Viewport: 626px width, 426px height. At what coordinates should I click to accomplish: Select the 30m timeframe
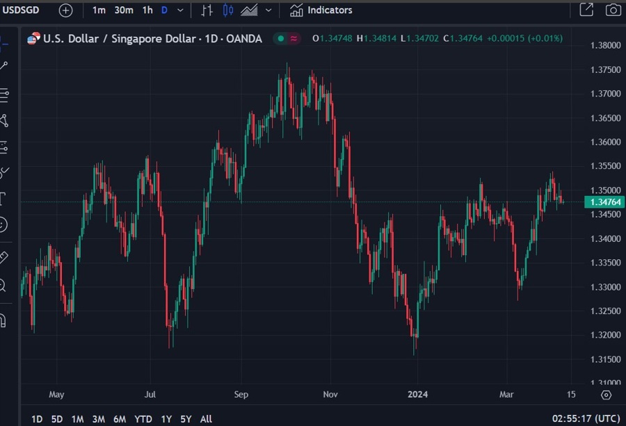[x=124, y=10]
